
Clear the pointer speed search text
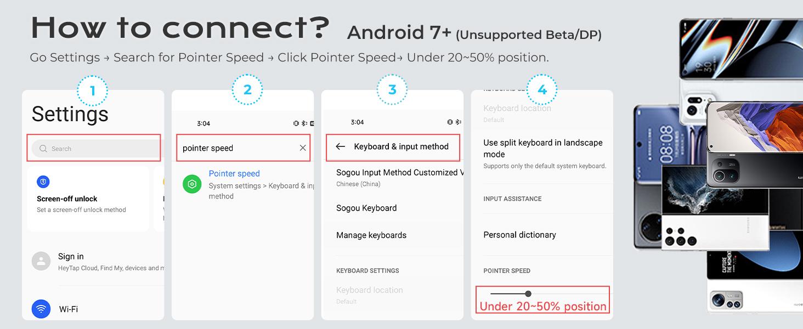tap(303, 148)
